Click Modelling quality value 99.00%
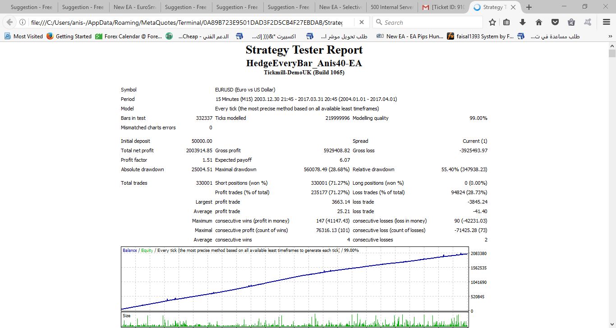Screen dimensions: 616x328 pos(478,118)
